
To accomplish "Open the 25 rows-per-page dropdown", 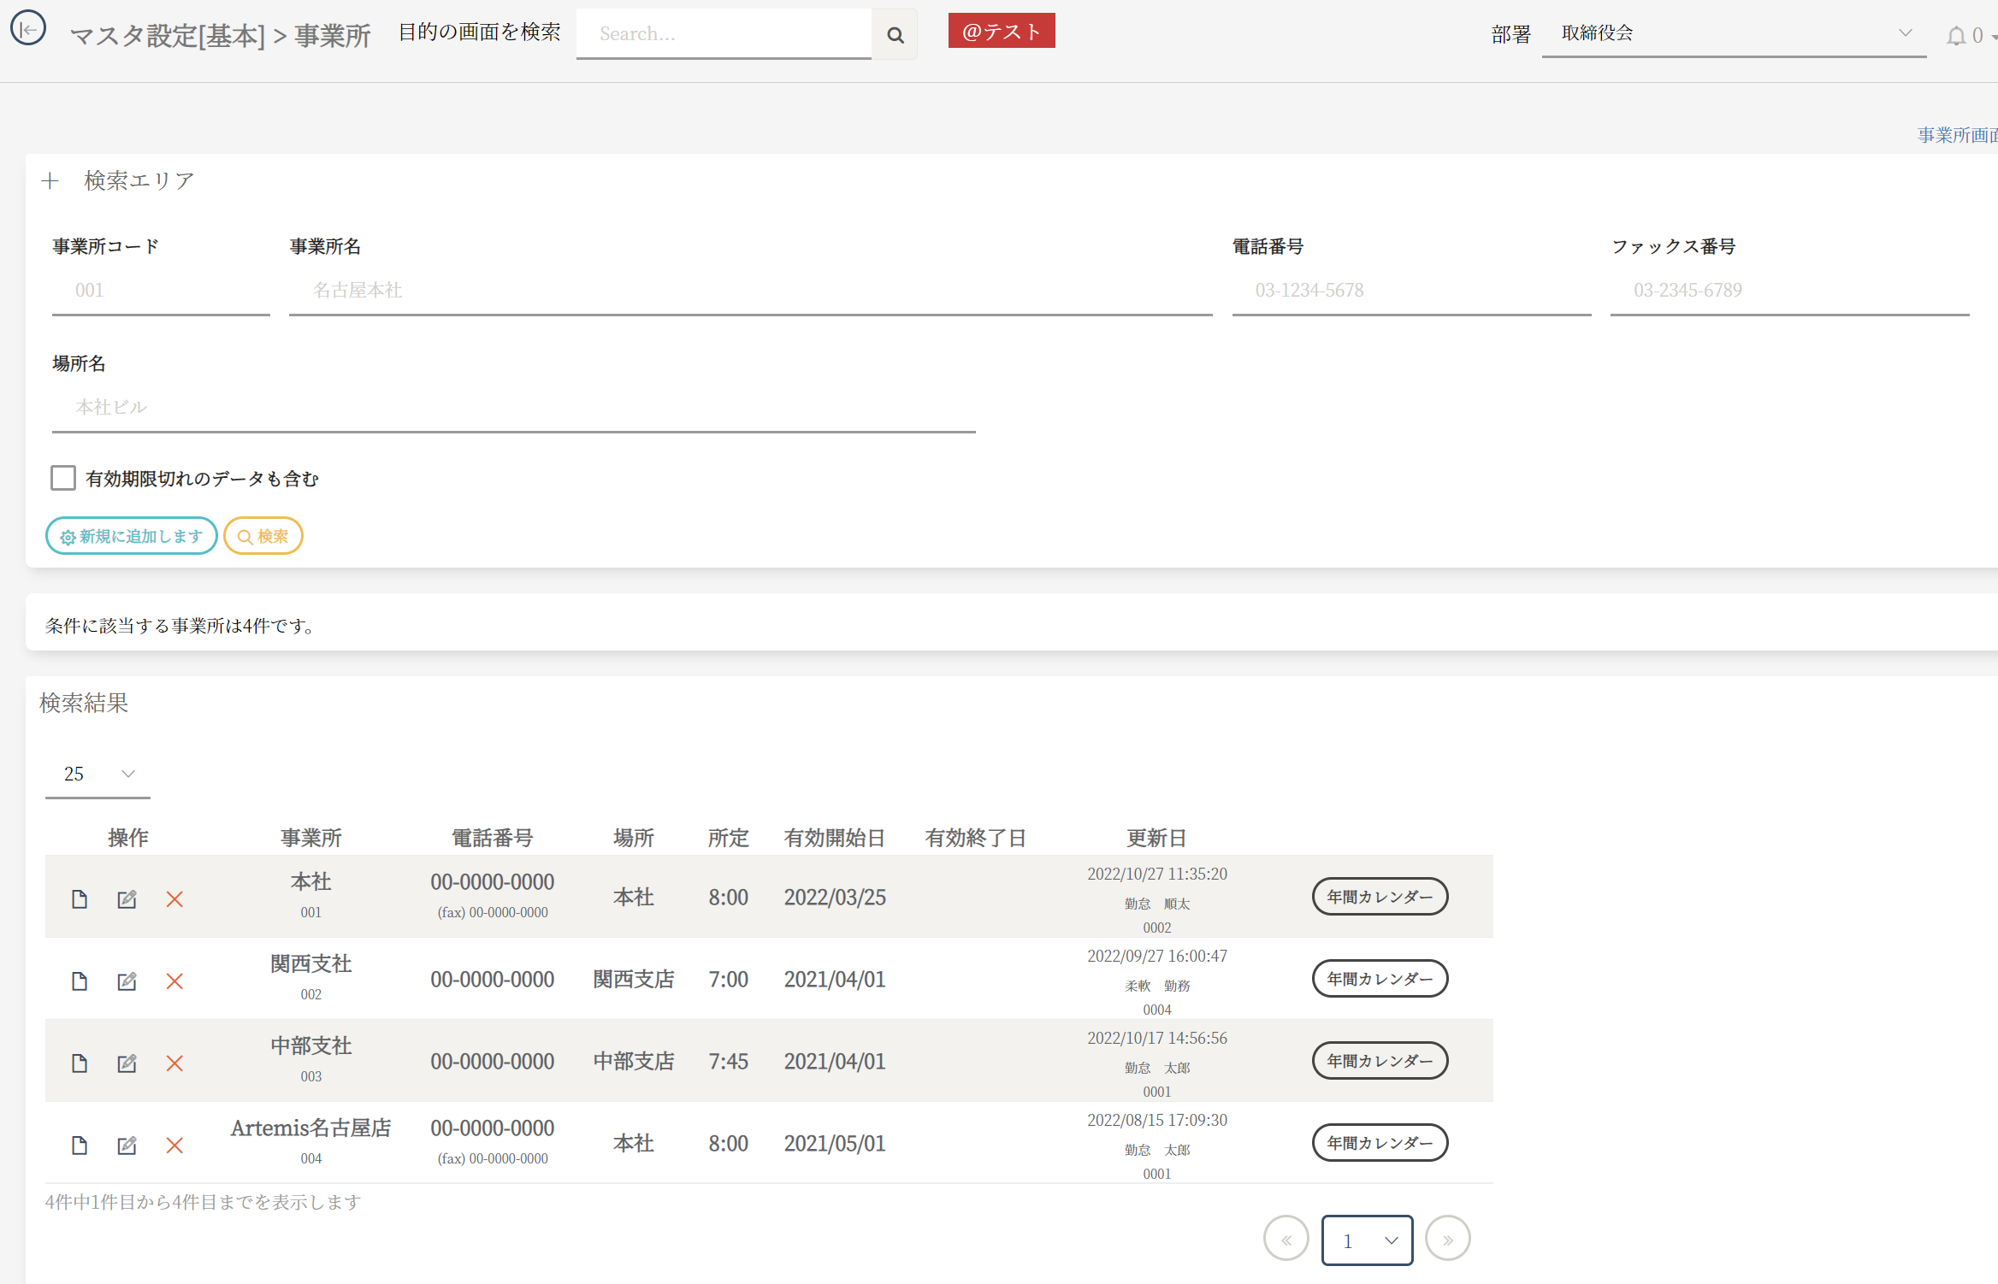I will [98, 775].
